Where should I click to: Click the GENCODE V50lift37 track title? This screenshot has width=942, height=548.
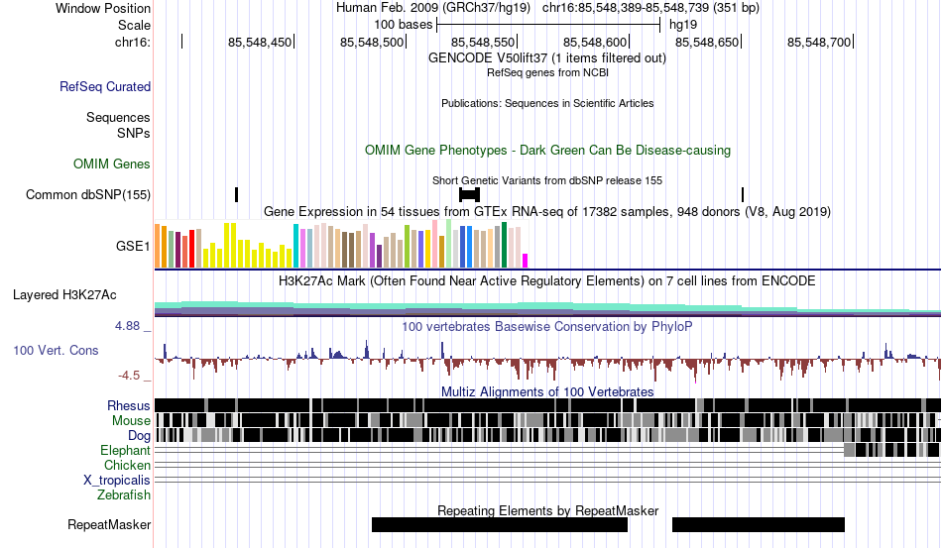point(547,58)
